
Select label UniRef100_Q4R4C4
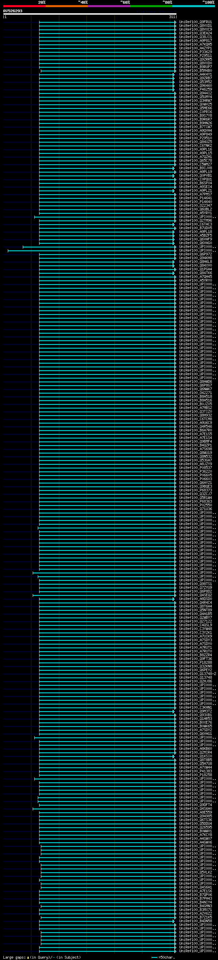[x=195, y=603]
